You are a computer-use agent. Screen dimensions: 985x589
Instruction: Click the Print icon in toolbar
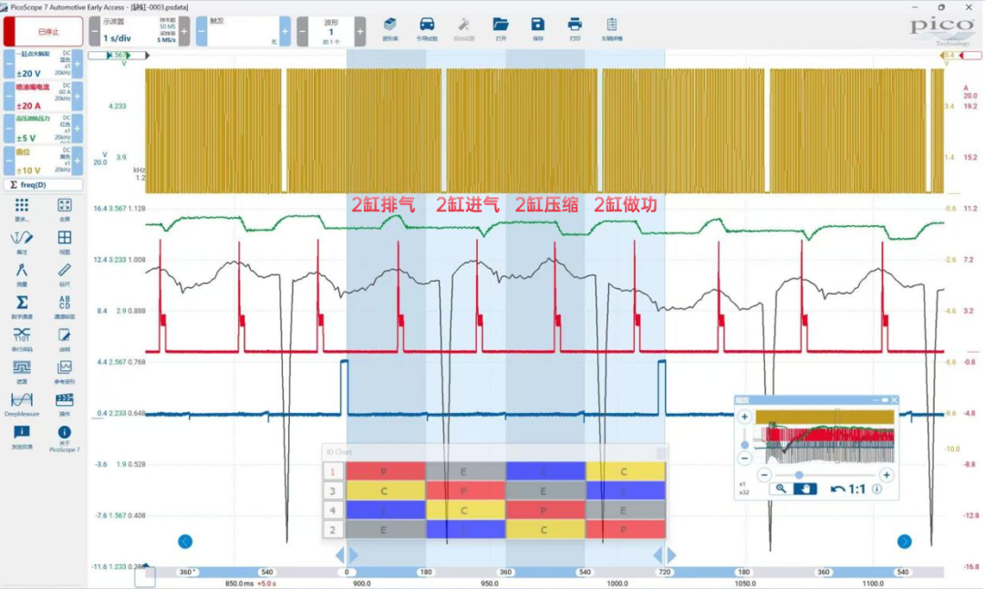[x=575, y=28]
